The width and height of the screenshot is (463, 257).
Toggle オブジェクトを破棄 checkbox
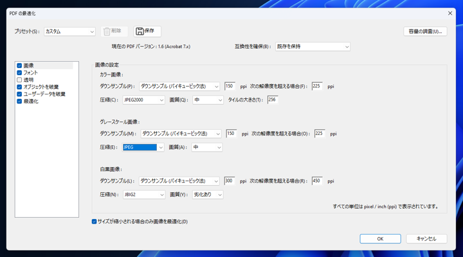(x=19, y=87)
